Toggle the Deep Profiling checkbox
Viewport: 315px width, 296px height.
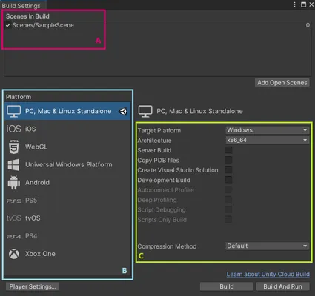228,199
